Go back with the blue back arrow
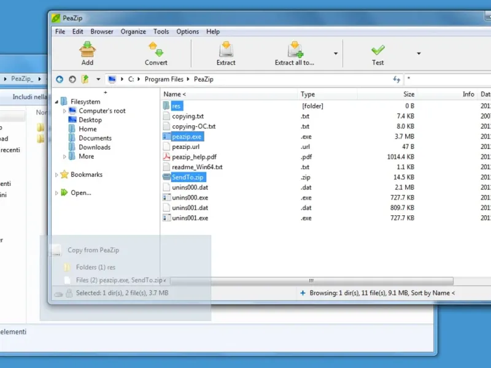The width and height of the screenshot is (491, 368). tap(60, 79)
